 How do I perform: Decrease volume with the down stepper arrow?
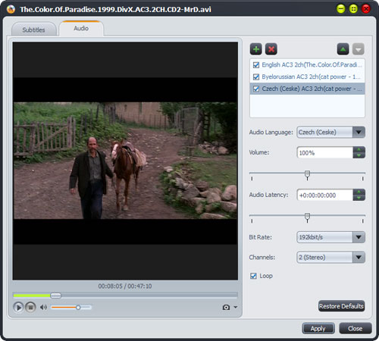359,155
